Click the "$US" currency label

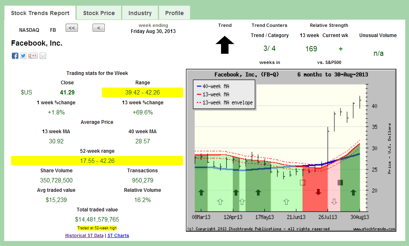[27, 92]
